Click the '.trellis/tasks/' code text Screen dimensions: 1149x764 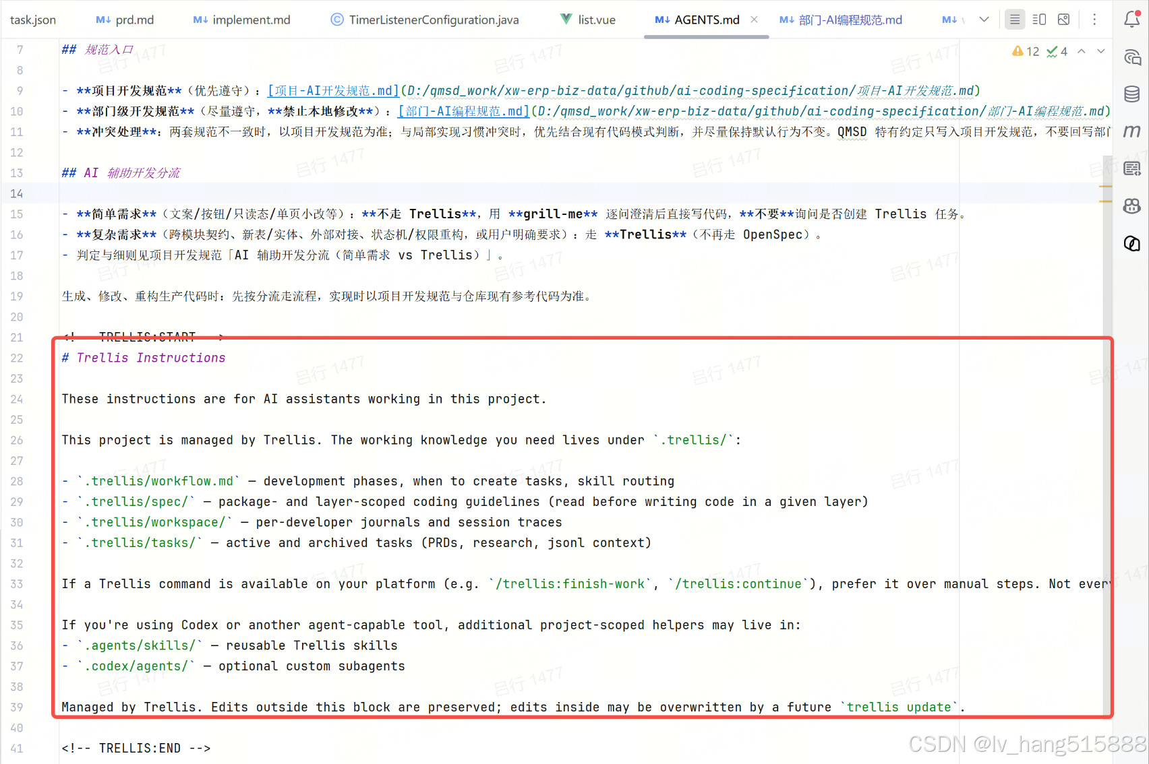tap(140, 542)
